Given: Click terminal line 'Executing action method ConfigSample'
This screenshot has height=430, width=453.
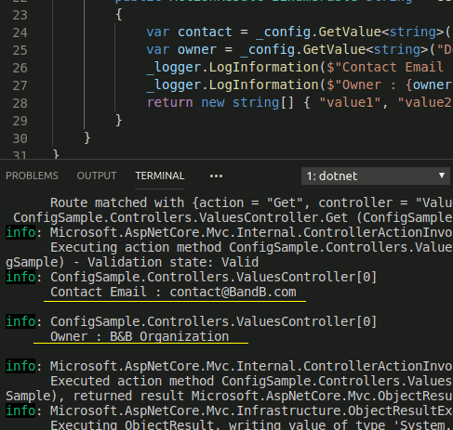Looking at the screenshot, I should coord(251,247).
